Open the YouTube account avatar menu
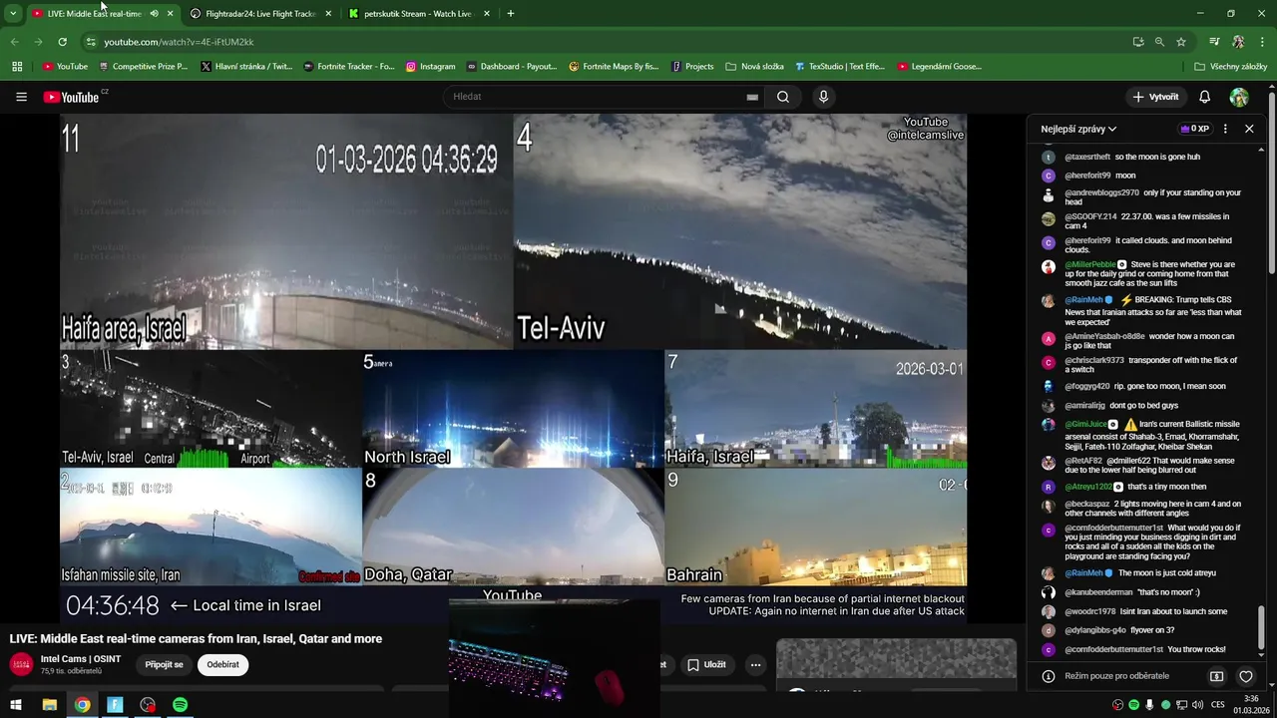1277x718 pixels. [x=1239, y=97]
